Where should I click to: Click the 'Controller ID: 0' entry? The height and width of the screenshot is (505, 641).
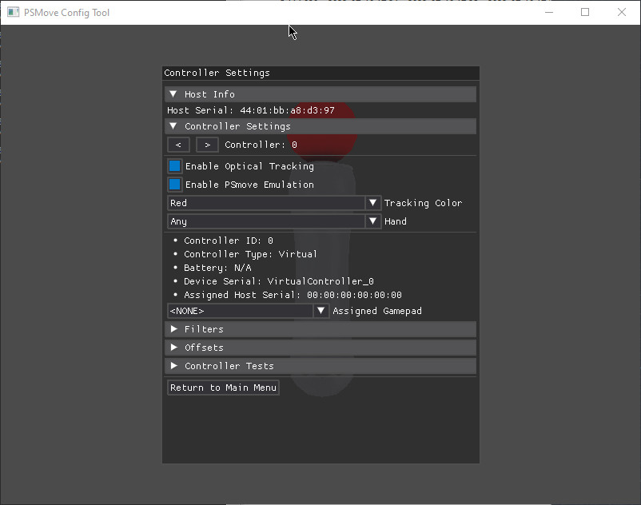click(228, 241)
